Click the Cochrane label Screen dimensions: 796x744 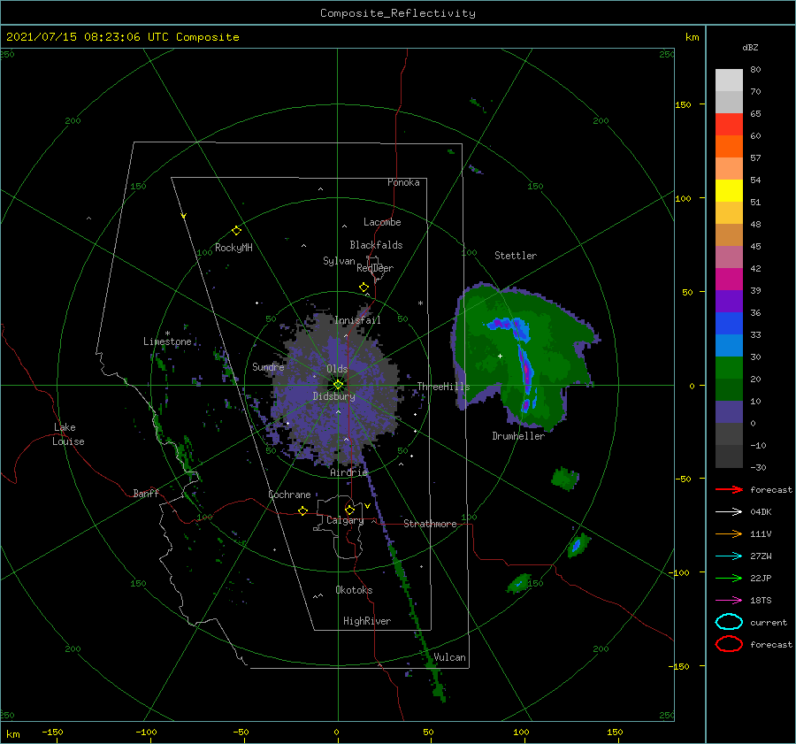tap(289, 495)
